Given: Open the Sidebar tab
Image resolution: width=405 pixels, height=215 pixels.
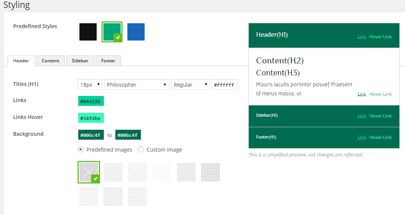Looking at the screenshot, I should (80, 61).
